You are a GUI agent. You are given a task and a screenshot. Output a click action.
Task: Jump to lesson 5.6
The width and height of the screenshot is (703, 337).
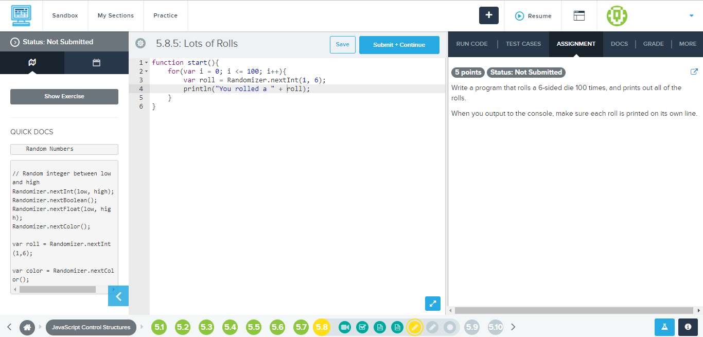[277, 327]
